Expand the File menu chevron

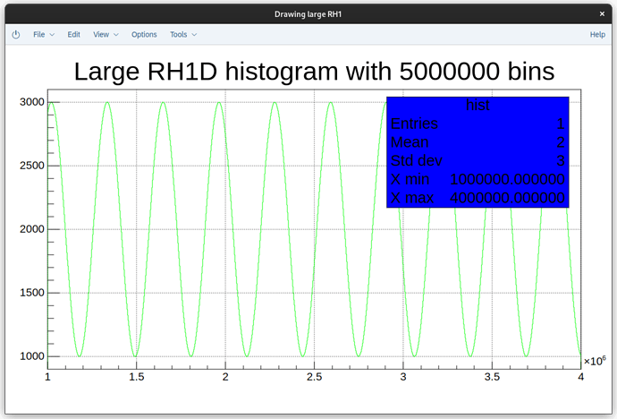pos(52,35)
